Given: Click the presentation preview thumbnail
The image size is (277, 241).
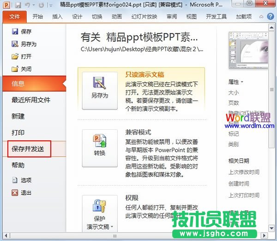Looking at the screenshot, I should (x=248, y=50).
